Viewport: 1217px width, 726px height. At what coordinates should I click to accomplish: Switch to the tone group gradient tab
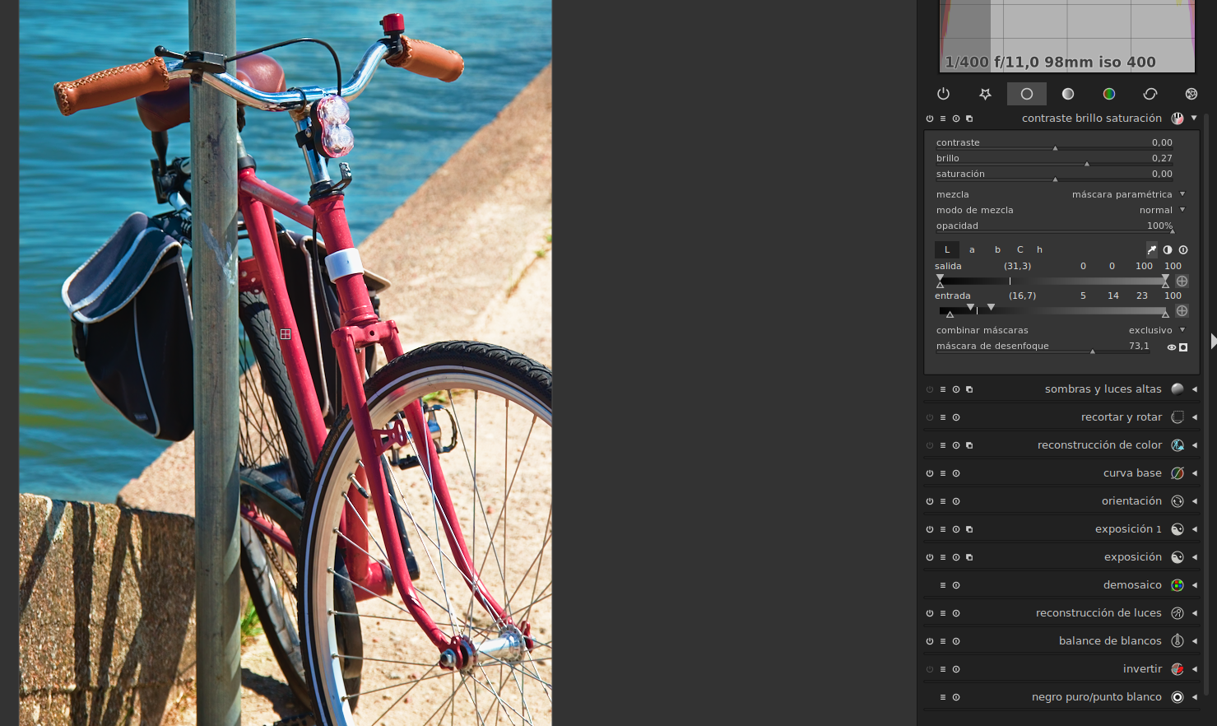tap(1068, 94)
